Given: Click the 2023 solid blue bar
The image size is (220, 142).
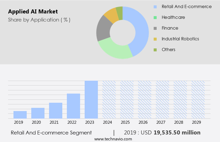Looking at the screenshot, I should (x=91, y=100).
